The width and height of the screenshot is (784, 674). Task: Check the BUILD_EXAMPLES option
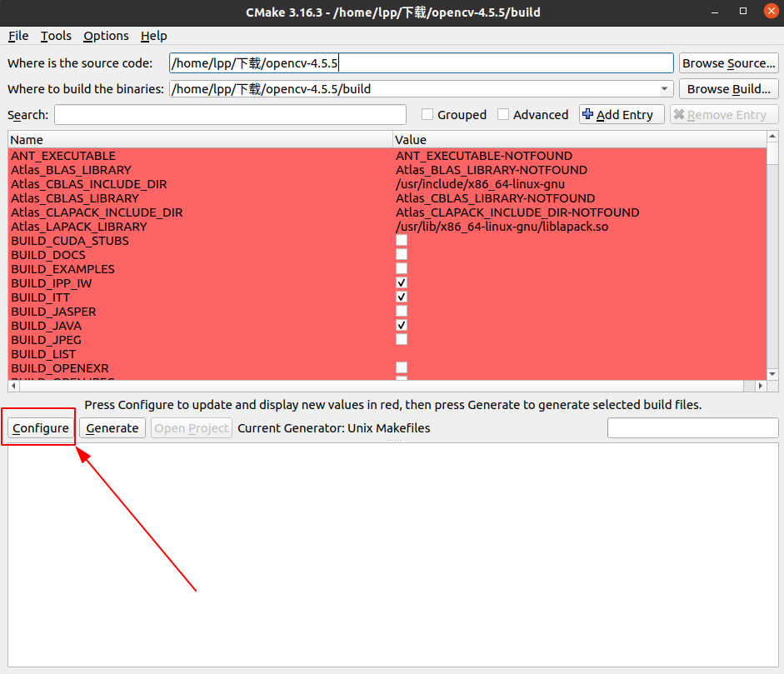point(402,268)
